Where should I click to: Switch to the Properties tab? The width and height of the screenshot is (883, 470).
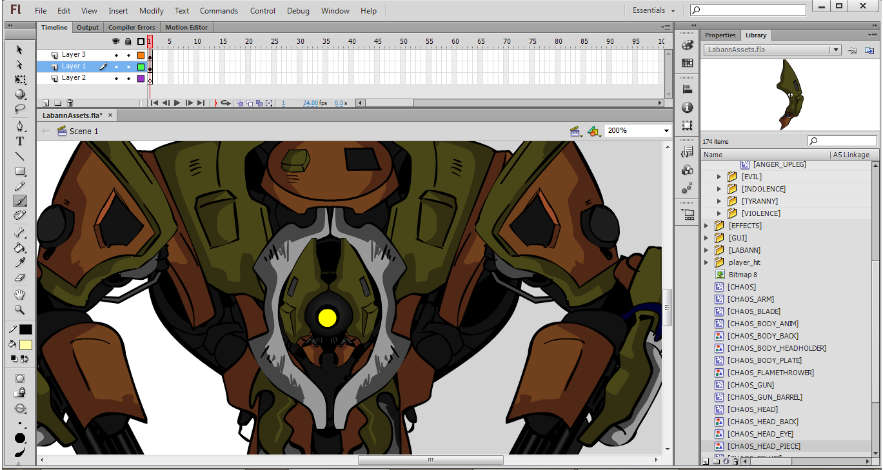[x=720, y=35]
